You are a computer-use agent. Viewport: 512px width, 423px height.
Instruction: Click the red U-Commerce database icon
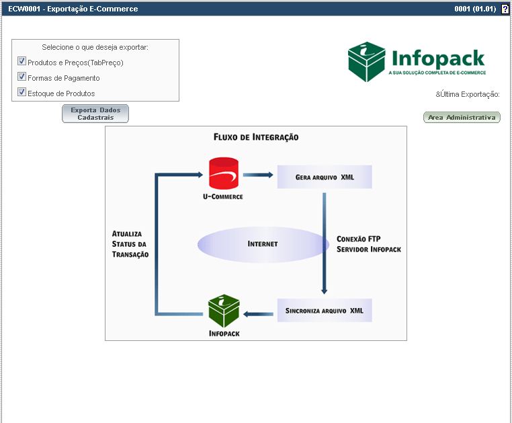point(223,174)
